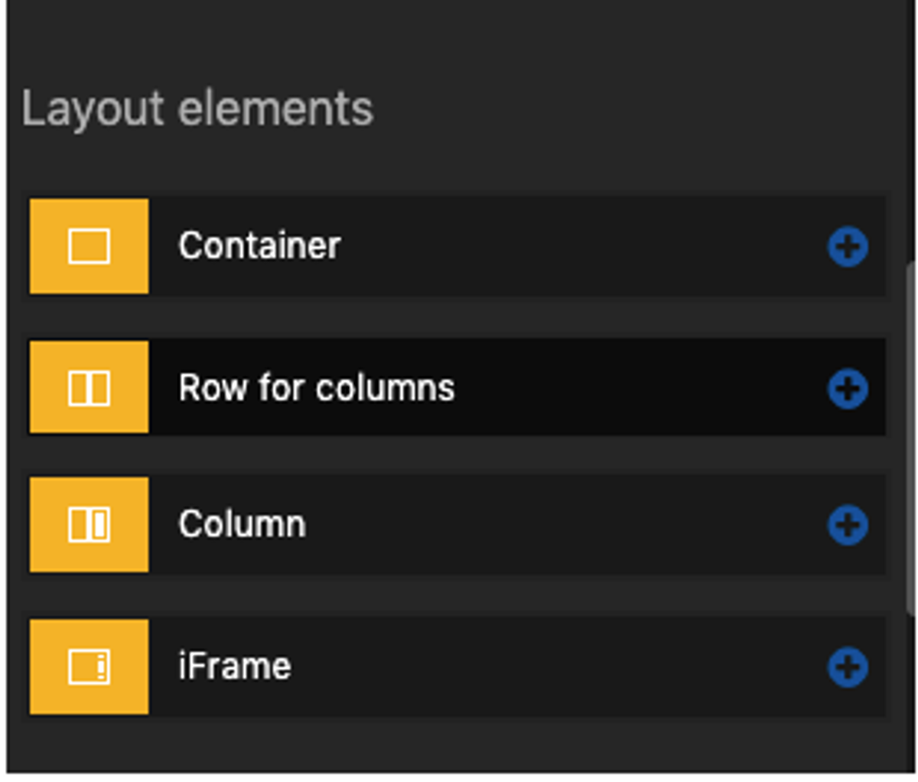Viewport: 918px width, 782px height.
Task: Add a Column with the blue plus
Action: coord(848,525)
